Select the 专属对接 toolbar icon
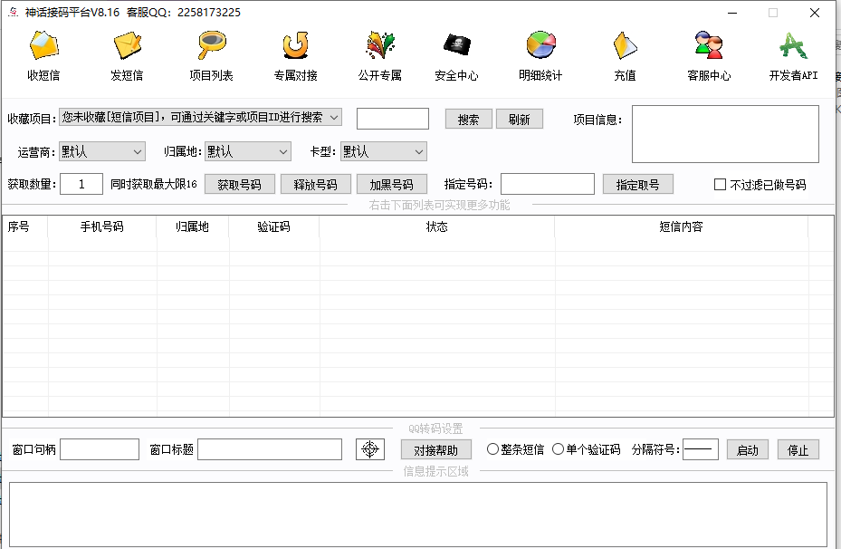The width and height of the screenshot is (841, 549). click(x=295, y=46)
